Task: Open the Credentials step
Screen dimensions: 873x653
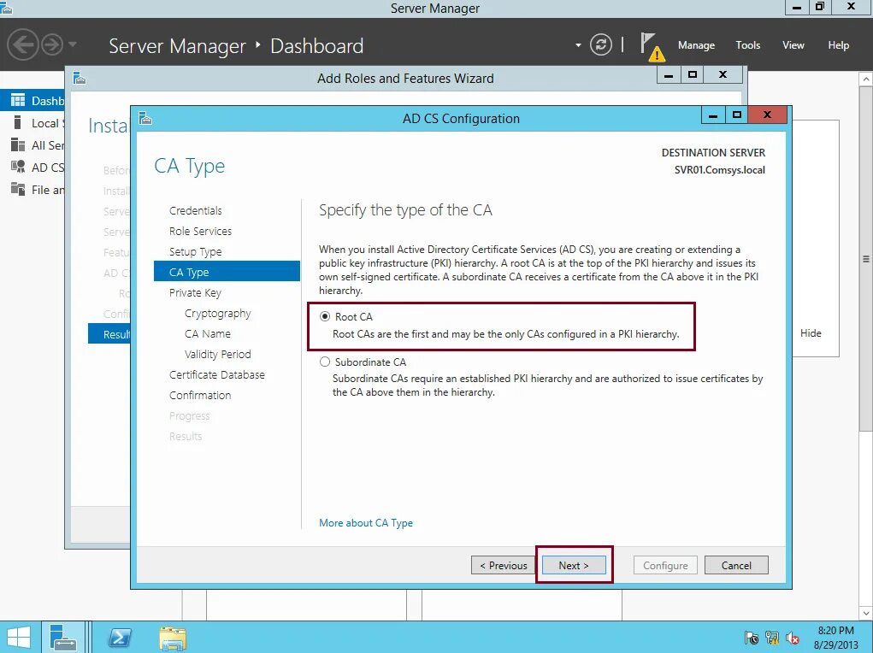Action: 196,210
